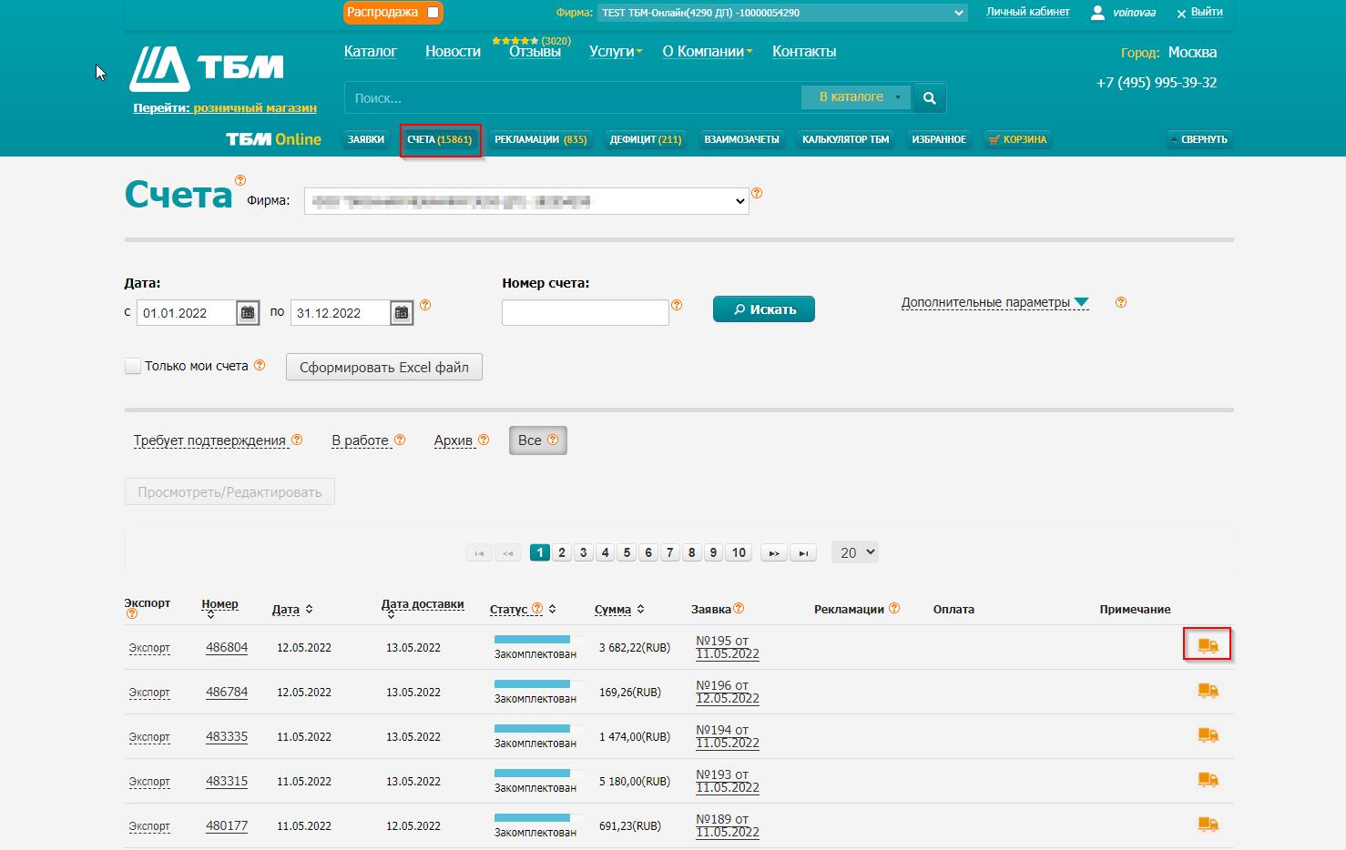The height and width of the screenshot is (850, 1346).
Task: Open the calendar picker for end date
Action: coord(402,313)
